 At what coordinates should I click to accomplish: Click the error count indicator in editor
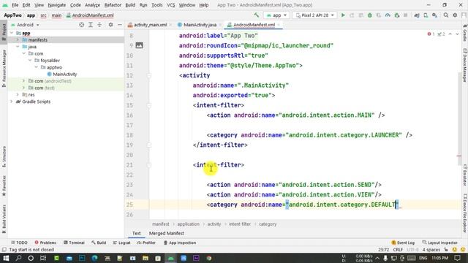click(x=431, y=34)
